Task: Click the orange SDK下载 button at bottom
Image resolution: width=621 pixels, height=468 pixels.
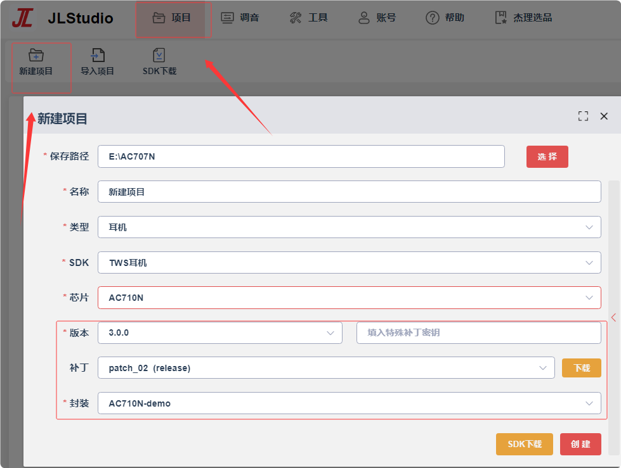Action: coord(525,445)
